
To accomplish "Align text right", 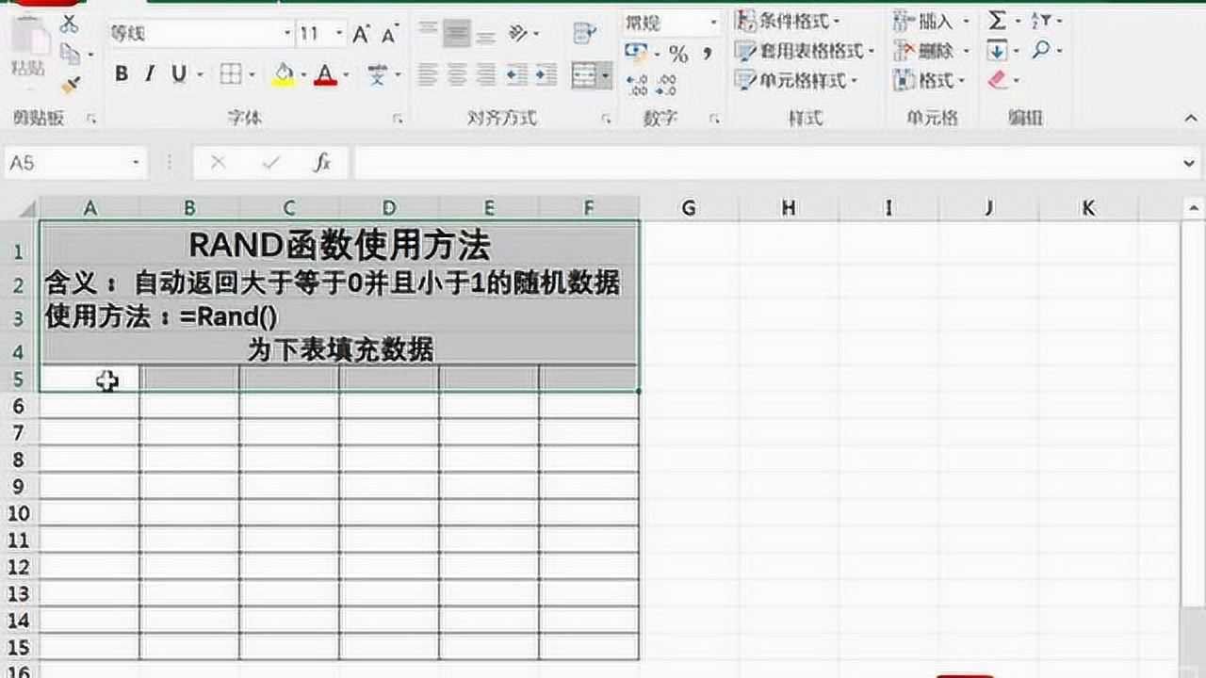I will point(486,74).
